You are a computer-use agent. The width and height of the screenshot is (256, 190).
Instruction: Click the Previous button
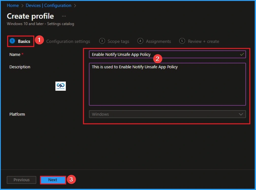(x=21, y=180)
